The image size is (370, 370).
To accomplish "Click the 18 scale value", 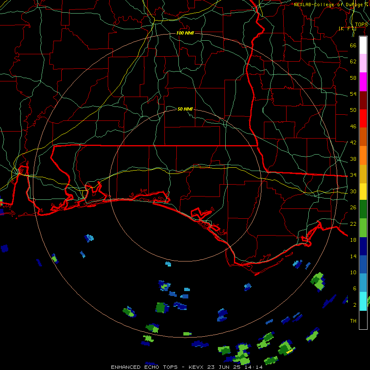I will point(353,240).
